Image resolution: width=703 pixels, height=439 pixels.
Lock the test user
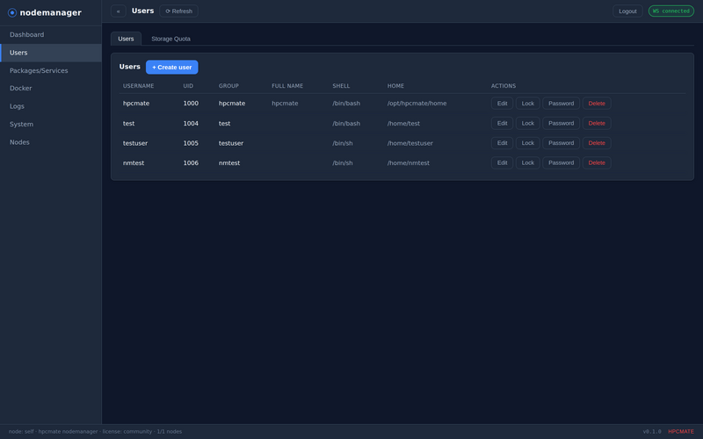pyautogui.click(x=528, y=123)
